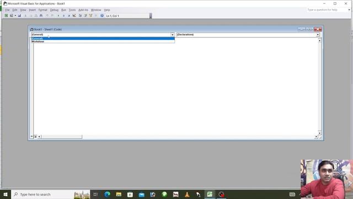Open the Debug menu
Viewport: 353px width, 199px height.
(54, 10)
